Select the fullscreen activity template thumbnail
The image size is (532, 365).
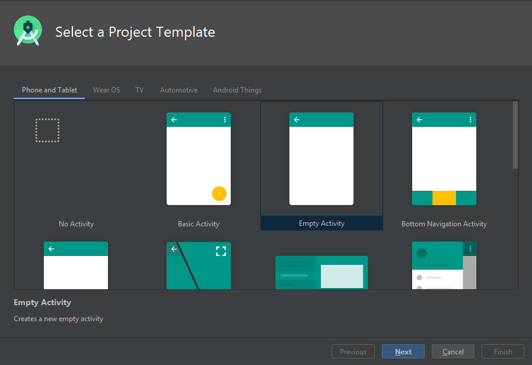(199, 265)
